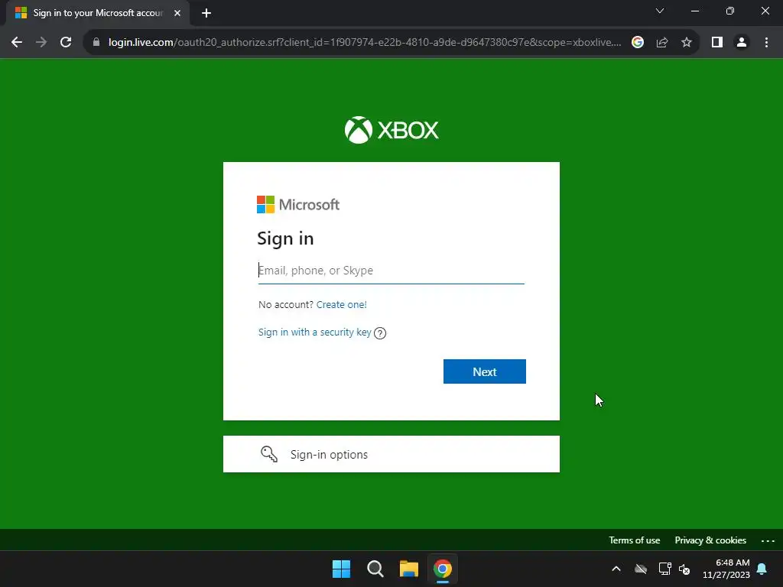Open Sign-in options
The image size is (783, 587).
(391, 454)
